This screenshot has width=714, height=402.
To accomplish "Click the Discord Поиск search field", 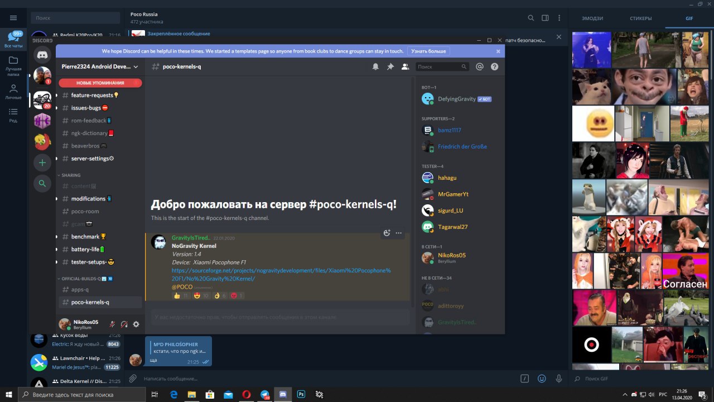I will [442, 66].
